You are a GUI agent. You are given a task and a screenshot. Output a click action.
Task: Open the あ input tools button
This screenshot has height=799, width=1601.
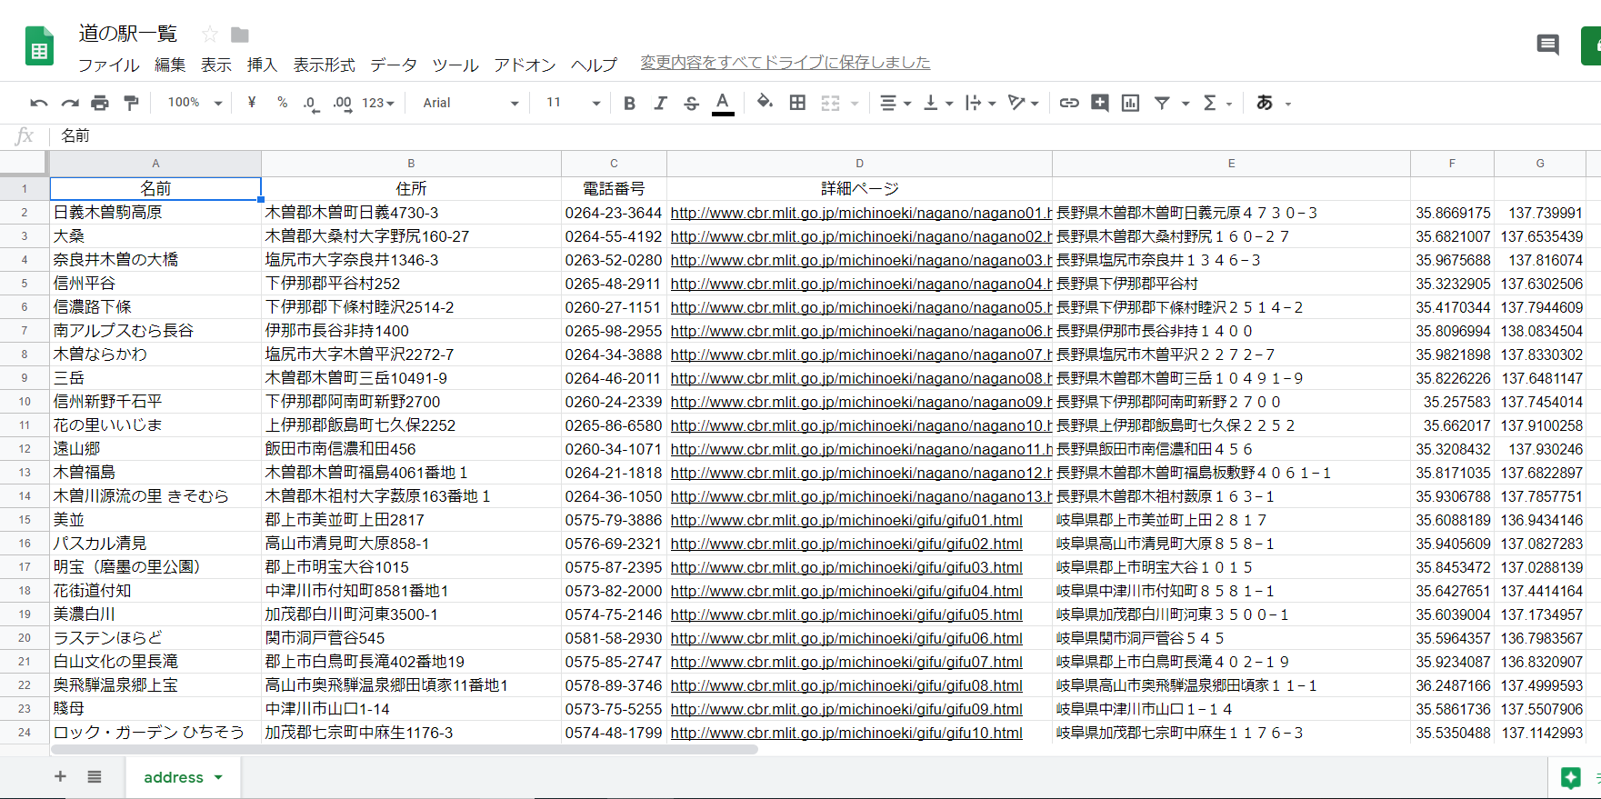(x=1265, y=103)
